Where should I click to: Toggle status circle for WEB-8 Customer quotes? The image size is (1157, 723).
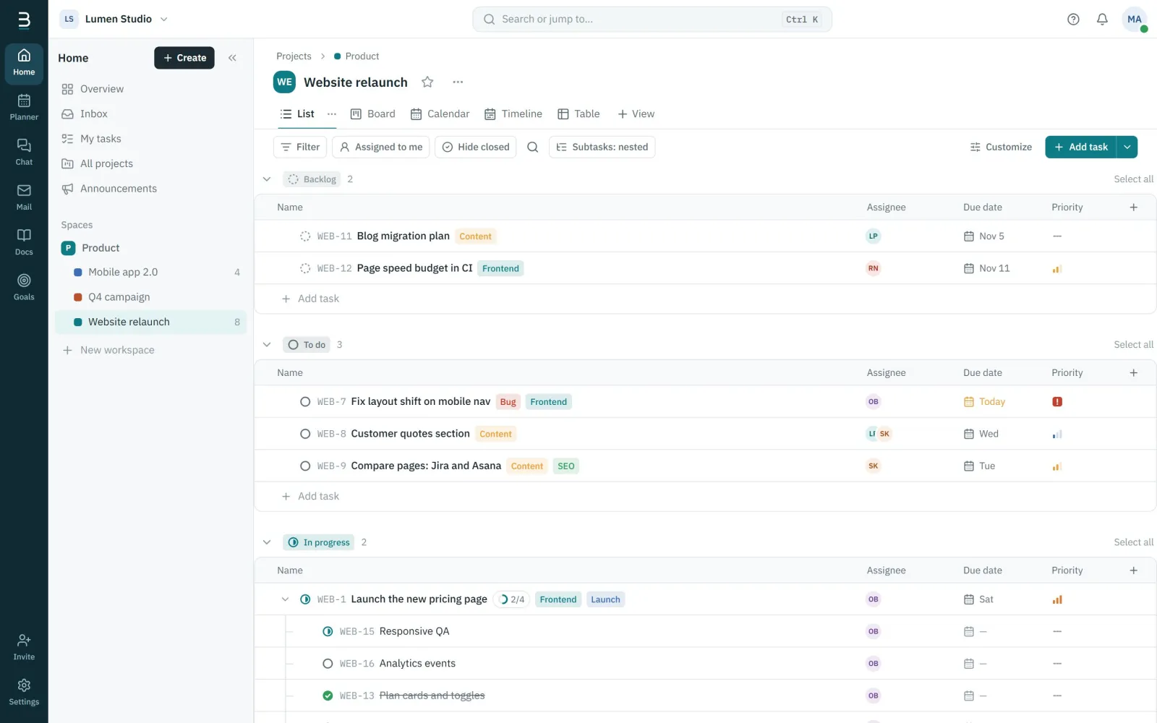click(x=305, y=434)
